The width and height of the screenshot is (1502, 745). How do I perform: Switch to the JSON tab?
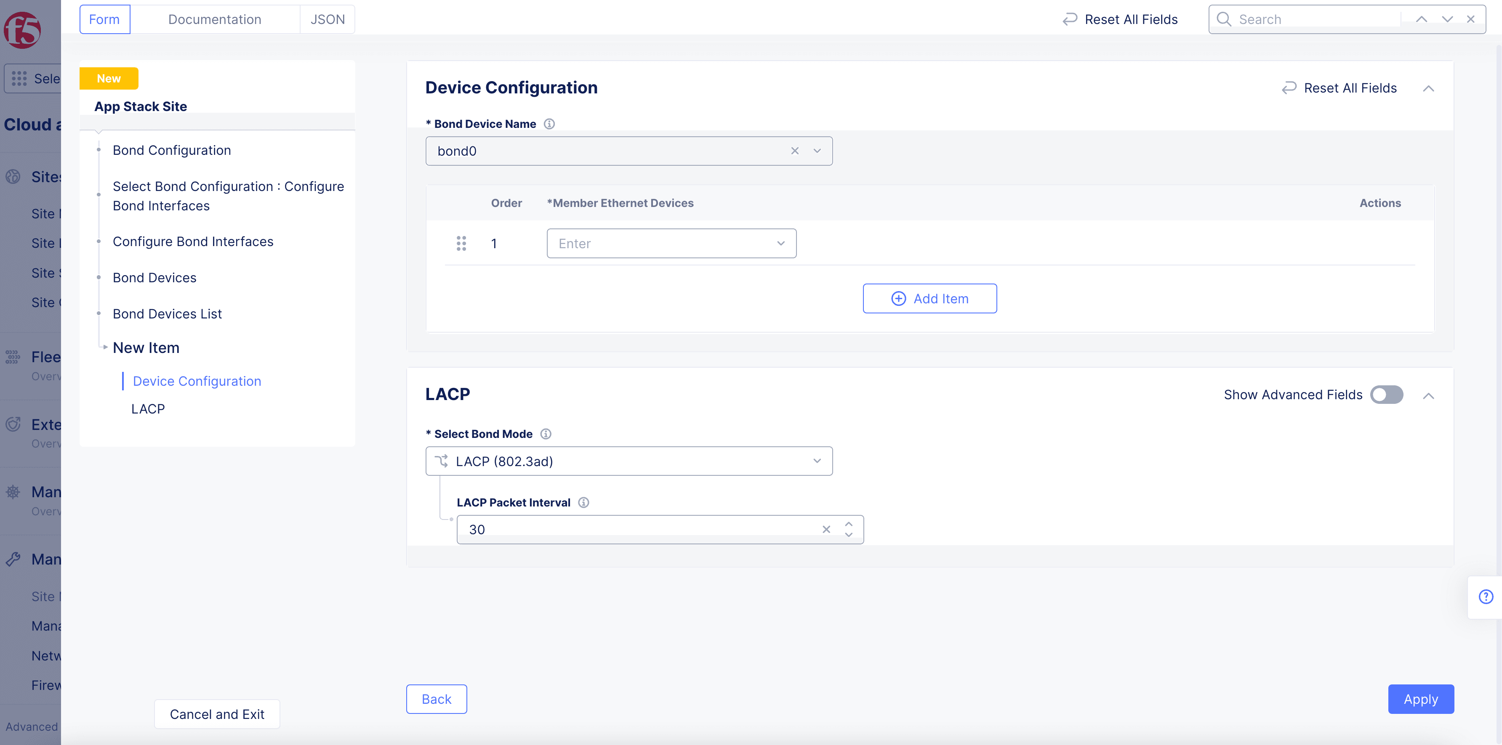(x=327, y=19)
